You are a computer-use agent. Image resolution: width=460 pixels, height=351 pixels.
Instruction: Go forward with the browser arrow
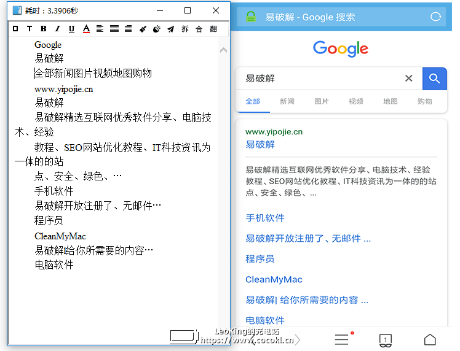[298, 340]
